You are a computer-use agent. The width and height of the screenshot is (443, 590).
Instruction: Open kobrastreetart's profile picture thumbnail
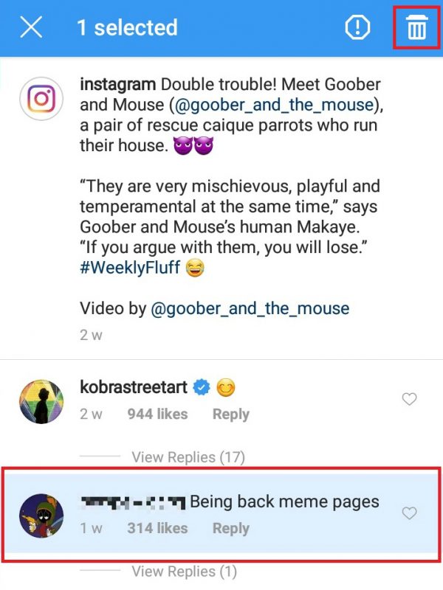pos(41,400)
